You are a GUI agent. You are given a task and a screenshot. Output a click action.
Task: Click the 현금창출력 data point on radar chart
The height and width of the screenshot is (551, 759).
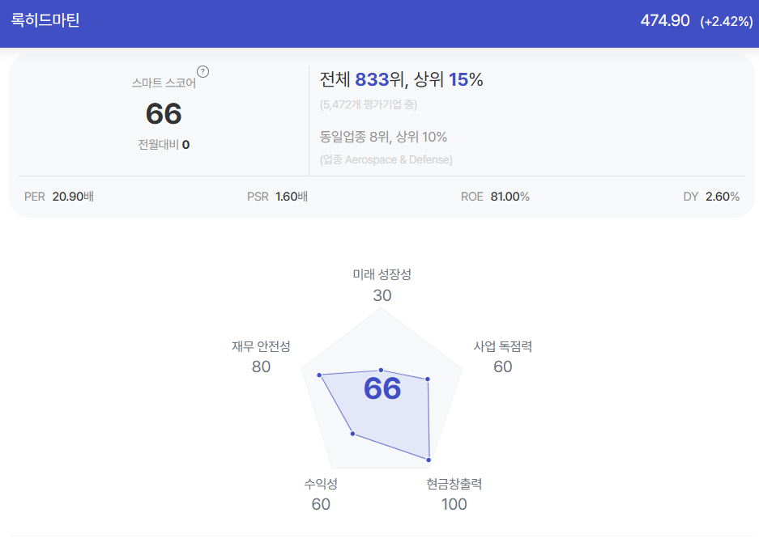pyautogui.click(x=429, y=460)
